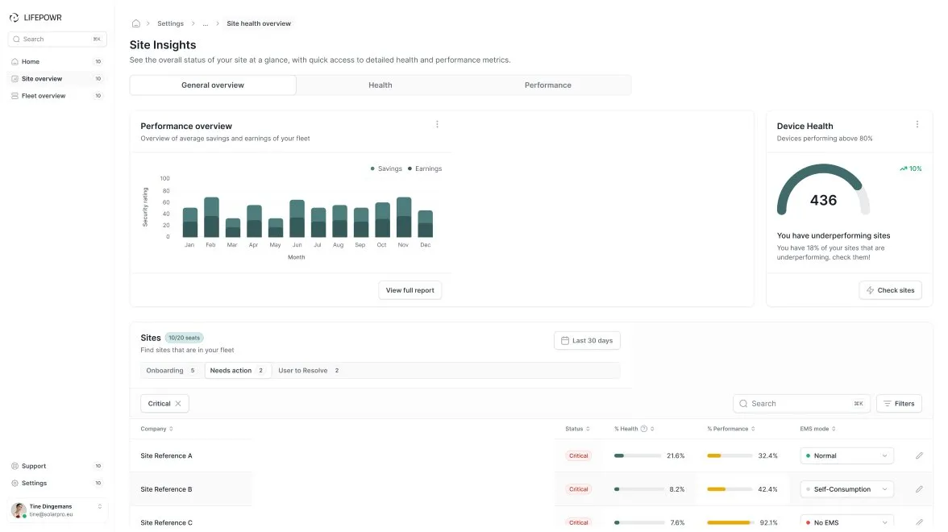Open Device Health three-dot menu
Image resolution: width=948 pixels, height=532 pixels.
(x=917, y=124)
